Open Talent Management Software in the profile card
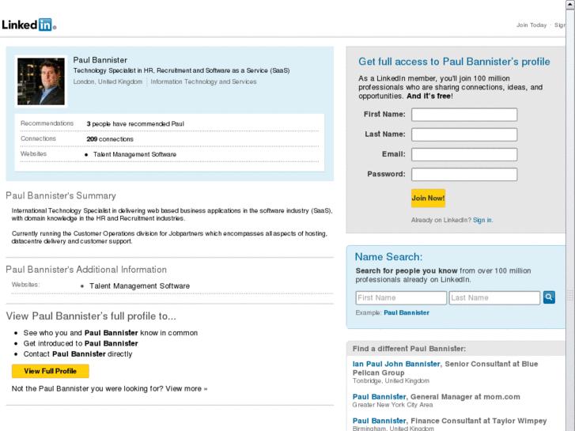The height and width of the screenshot is (431, 575). (134, 154)
